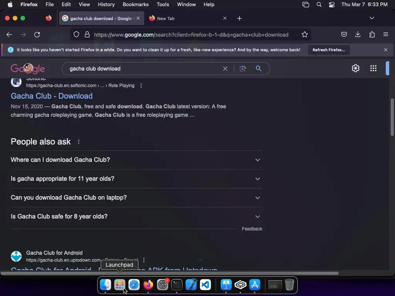Search by image with Google Lens
This screenshot has width=395, height=296.
click(x=242, y=69)
